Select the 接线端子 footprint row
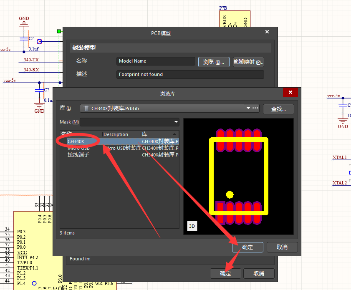The width and height of the screenshot is (351, 290). tap(119, 155)
